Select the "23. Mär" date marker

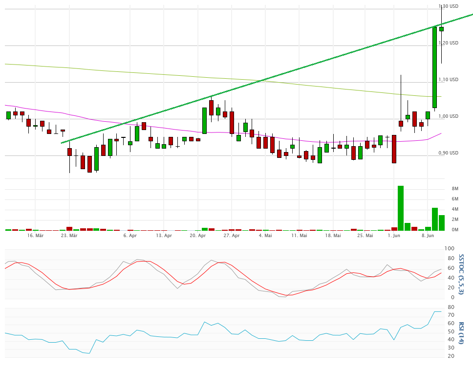pos(69,236)
